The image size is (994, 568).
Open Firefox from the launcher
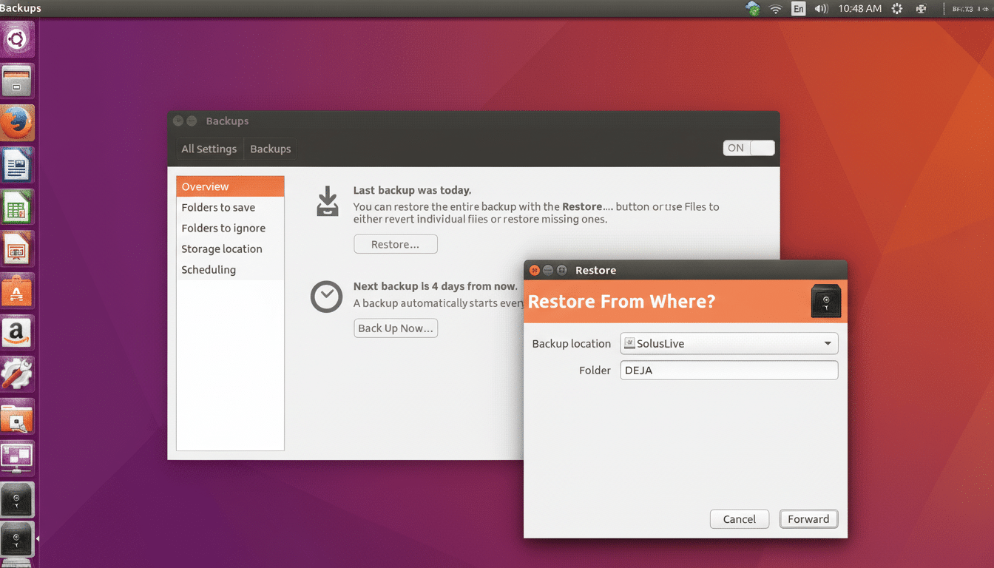18,123
